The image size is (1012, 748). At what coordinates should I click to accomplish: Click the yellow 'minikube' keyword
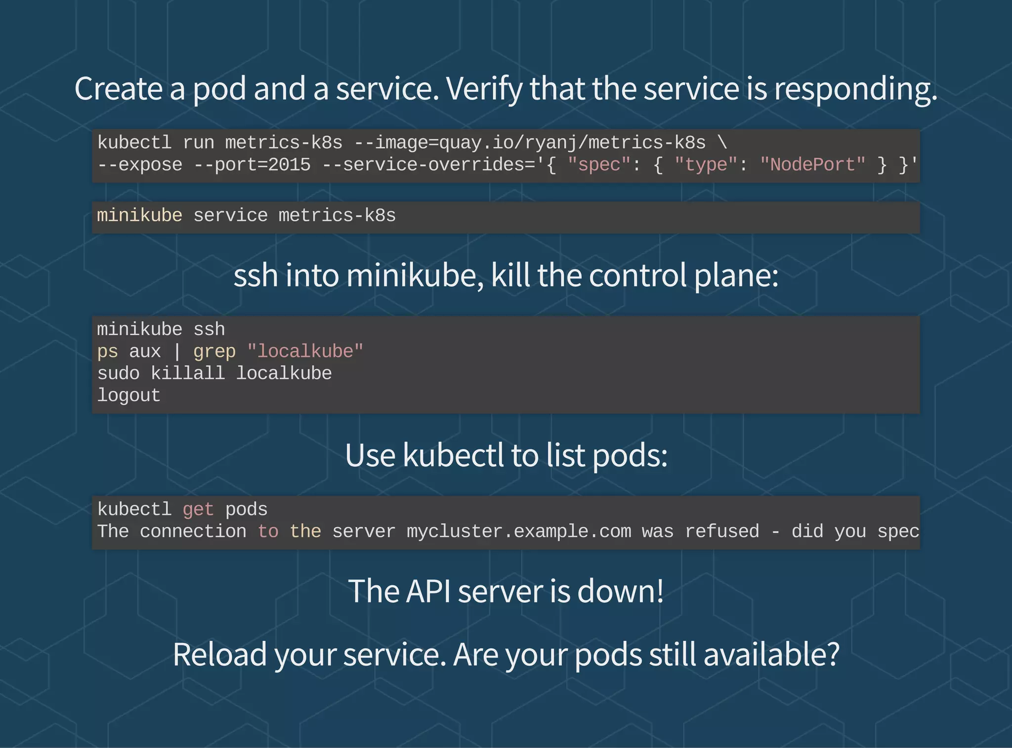[x=139, y=216]
